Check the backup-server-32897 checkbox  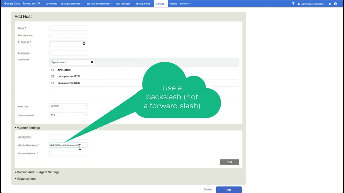coord(52,83)
